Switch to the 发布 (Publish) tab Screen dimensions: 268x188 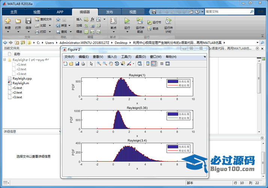(x=109, y=12)
